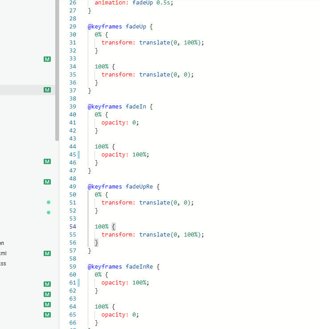
Task: Click line number 29 in the gutter
Action: (73, 27)
